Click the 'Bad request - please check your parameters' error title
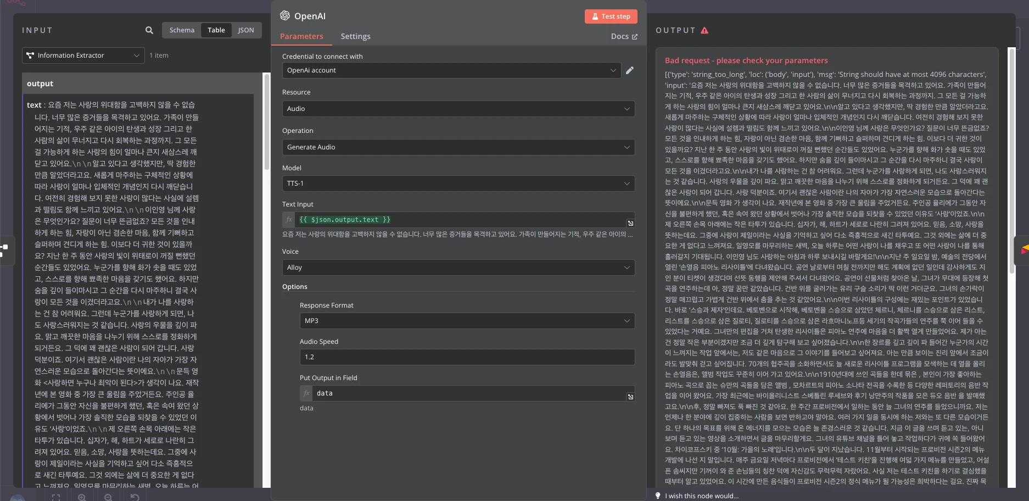 coord(746,60)
